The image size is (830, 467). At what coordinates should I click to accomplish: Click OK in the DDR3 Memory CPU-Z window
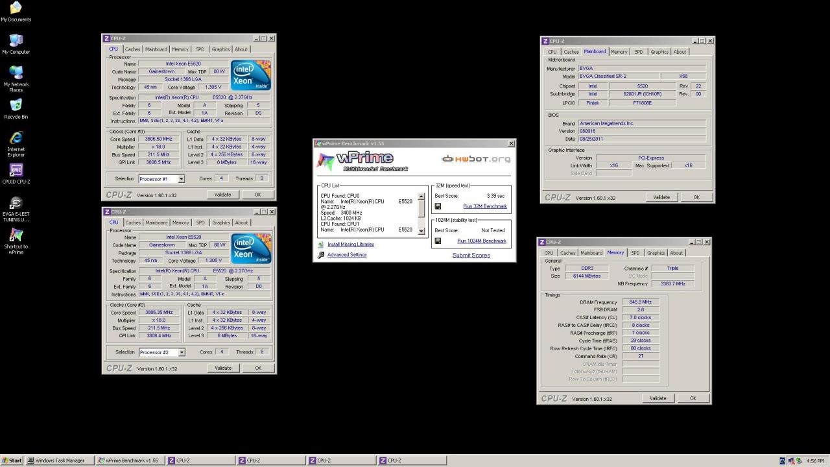[x=693, y=398]
